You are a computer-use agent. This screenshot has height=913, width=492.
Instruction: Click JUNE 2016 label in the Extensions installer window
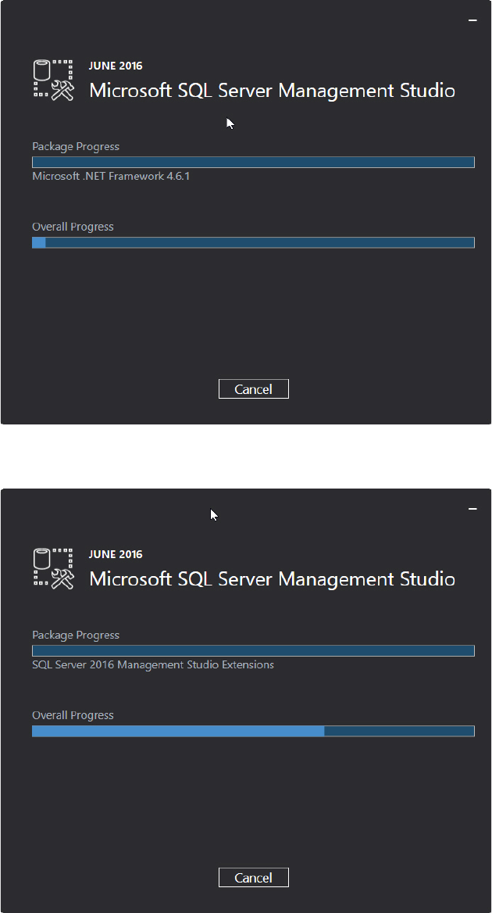point(116,555)
